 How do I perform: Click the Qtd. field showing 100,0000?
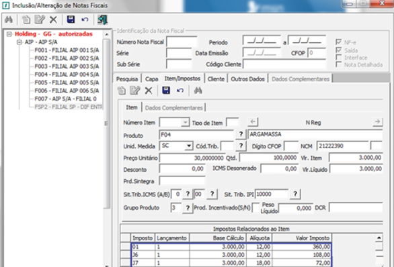[x=269, y=158]
